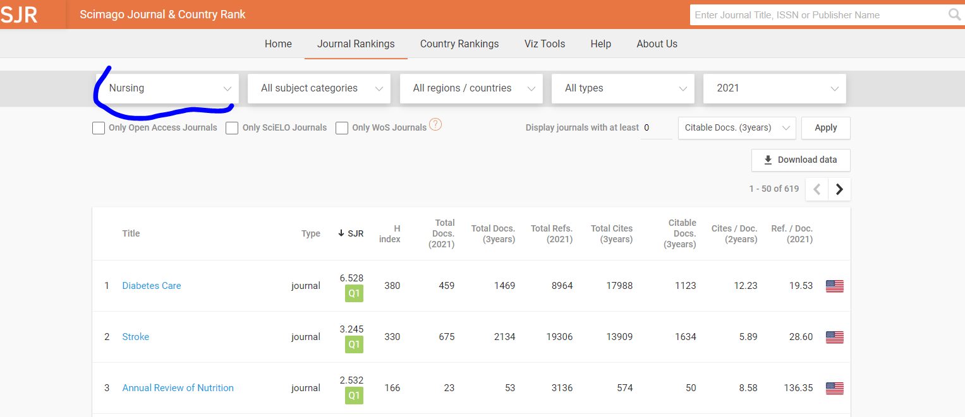Sort by Total Refs. (2021) header
The image size is (965, 417).
(552, 233)
